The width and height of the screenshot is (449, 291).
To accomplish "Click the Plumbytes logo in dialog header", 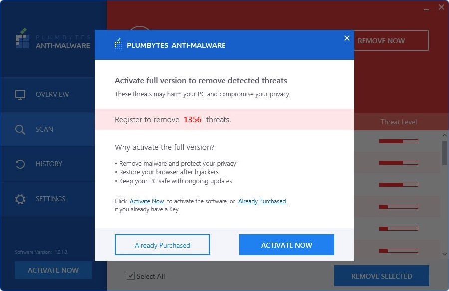I will click(x=118, y=45).
